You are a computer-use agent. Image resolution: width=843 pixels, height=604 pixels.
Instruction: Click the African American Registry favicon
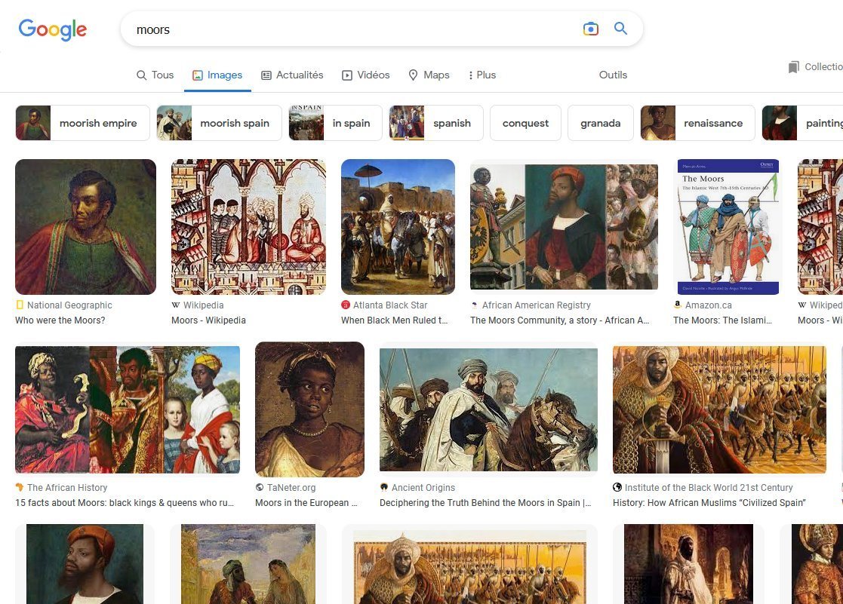[474, 305]
